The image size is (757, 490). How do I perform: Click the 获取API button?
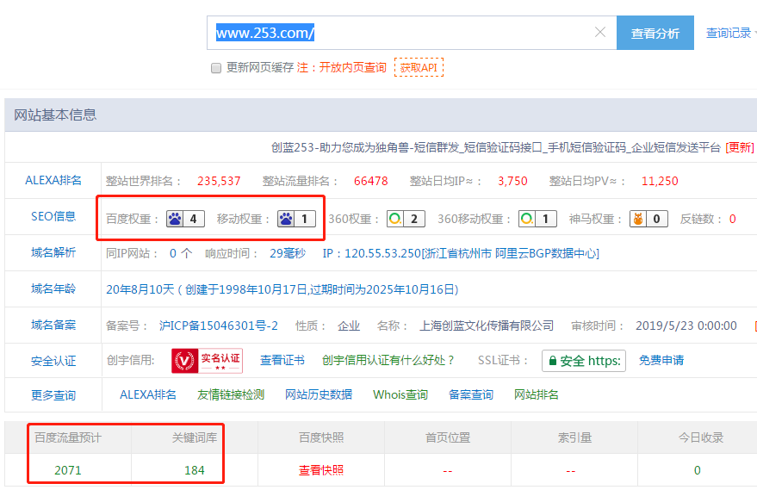tap(419, 67)
